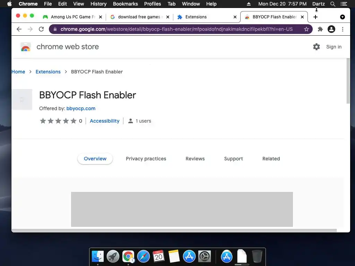
Task: Select the Support tab
Action: (233, 159)
